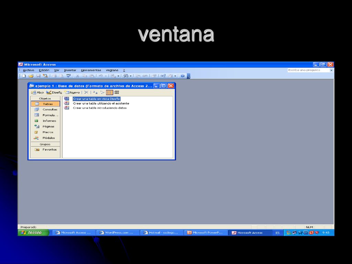Click the ES language indicator in taskbar

(x=277, y=233)
